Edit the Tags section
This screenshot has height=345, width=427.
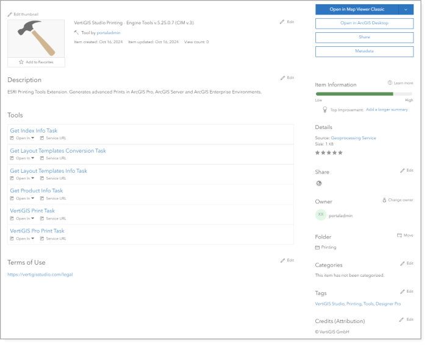(x=407, y=291)
